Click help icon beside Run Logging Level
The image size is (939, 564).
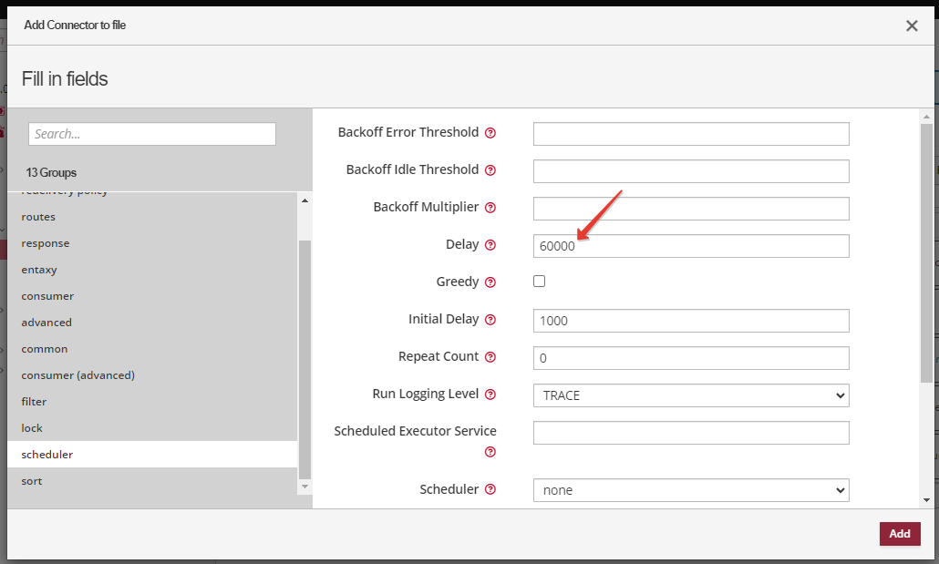(490, 395)
